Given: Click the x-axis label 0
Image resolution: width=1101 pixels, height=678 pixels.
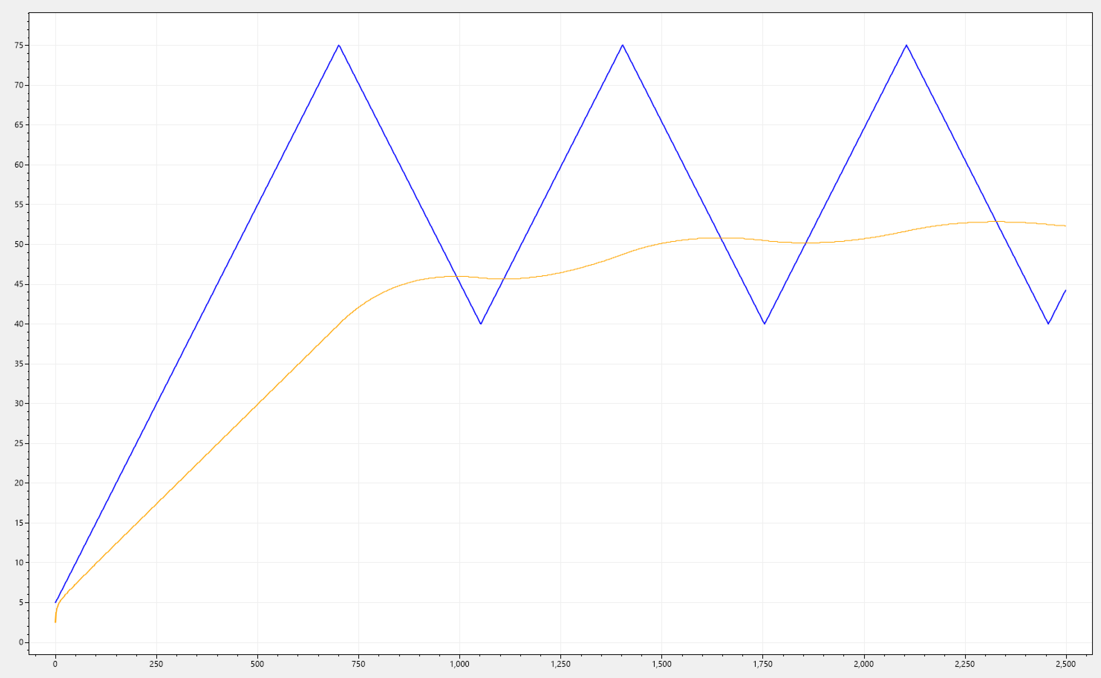Looking at the screenshot, I should tap(55, 664).
